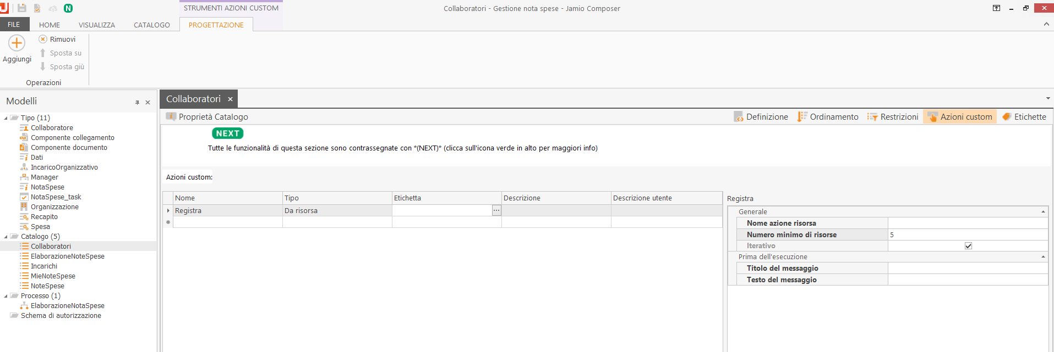Click Rimuovi in the ribbon

click(57, 39)
